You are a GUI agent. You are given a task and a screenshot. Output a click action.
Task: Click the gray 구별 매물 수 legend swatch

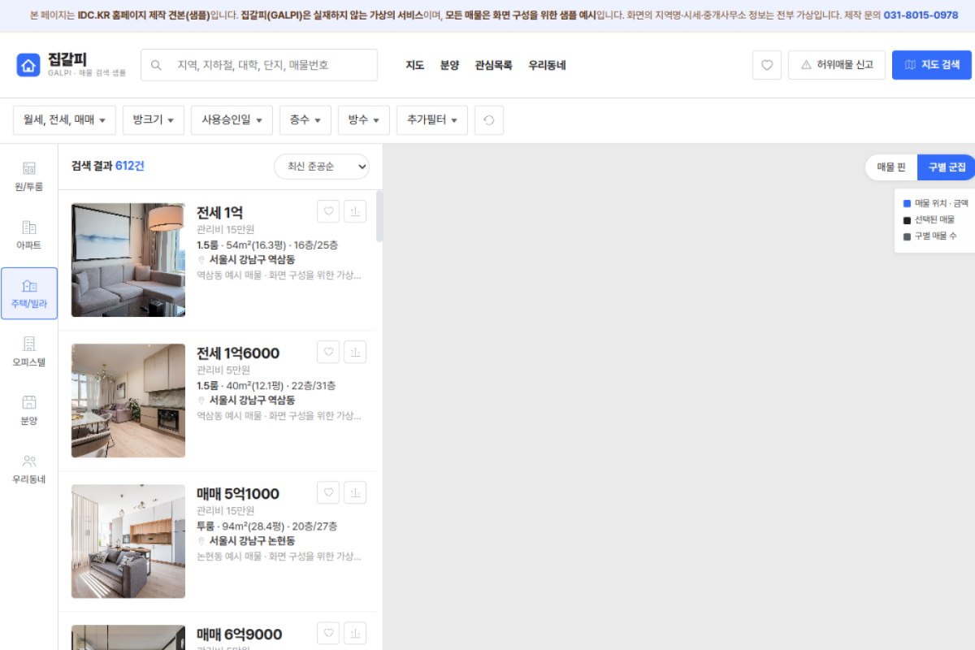click(907, 236)
